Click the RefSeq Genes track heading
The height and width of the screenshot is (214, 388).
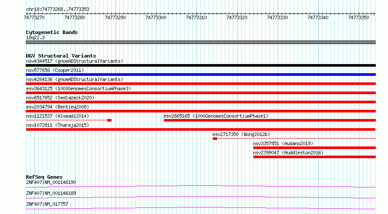tap(44, 177)
